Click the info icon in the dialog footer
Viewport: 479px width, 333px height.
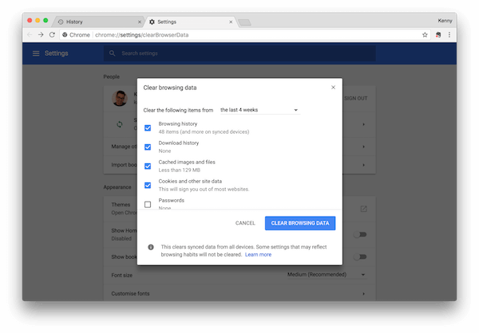tap(151, 247)
